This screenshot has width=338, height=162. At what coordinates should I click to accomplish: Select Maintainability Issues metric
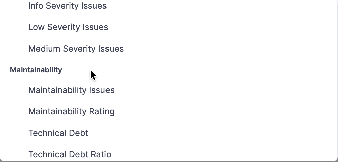coord(71,90)
